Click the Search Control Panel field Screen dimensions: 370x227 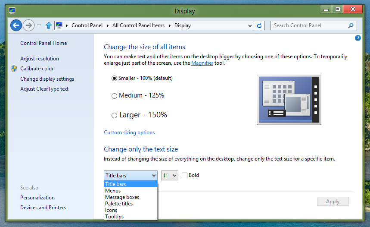click(309, 25)
